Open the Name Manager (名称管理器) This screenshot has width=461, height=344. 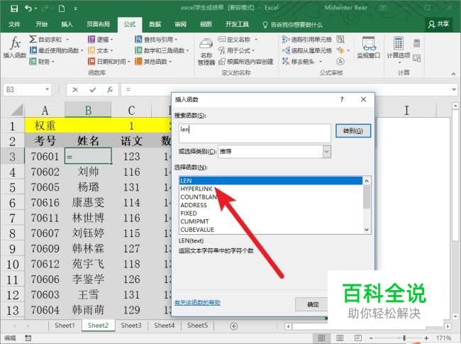click(206, 52)
